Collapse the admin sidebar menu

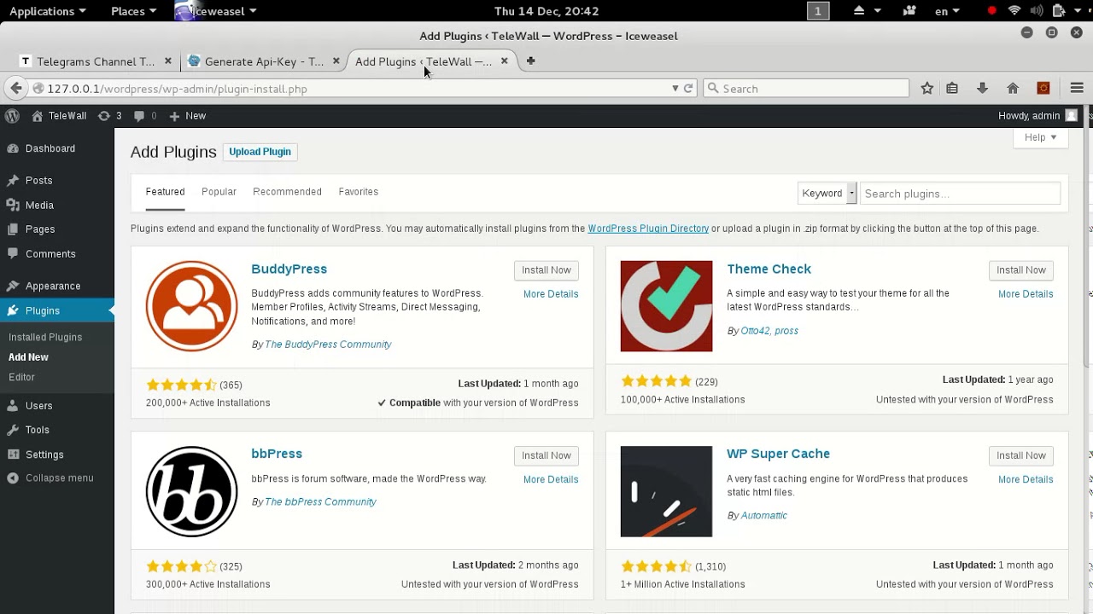[x=57, y=478]
